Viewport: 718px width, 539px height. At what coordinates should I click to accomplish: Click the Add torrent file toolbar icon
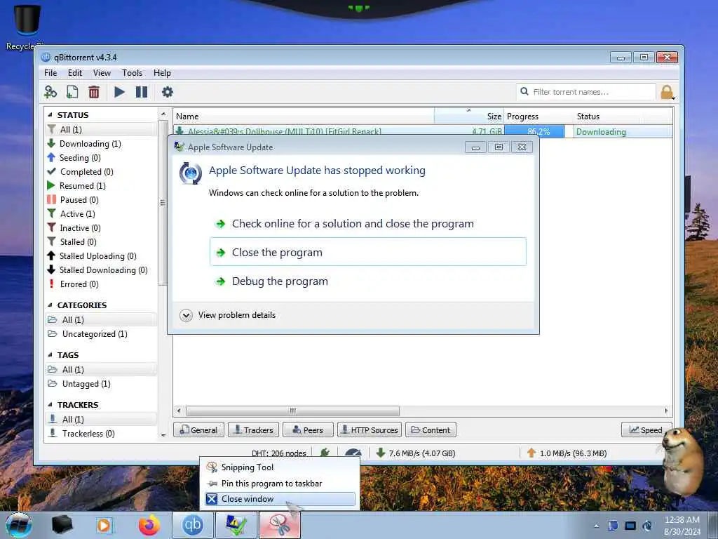72,92
